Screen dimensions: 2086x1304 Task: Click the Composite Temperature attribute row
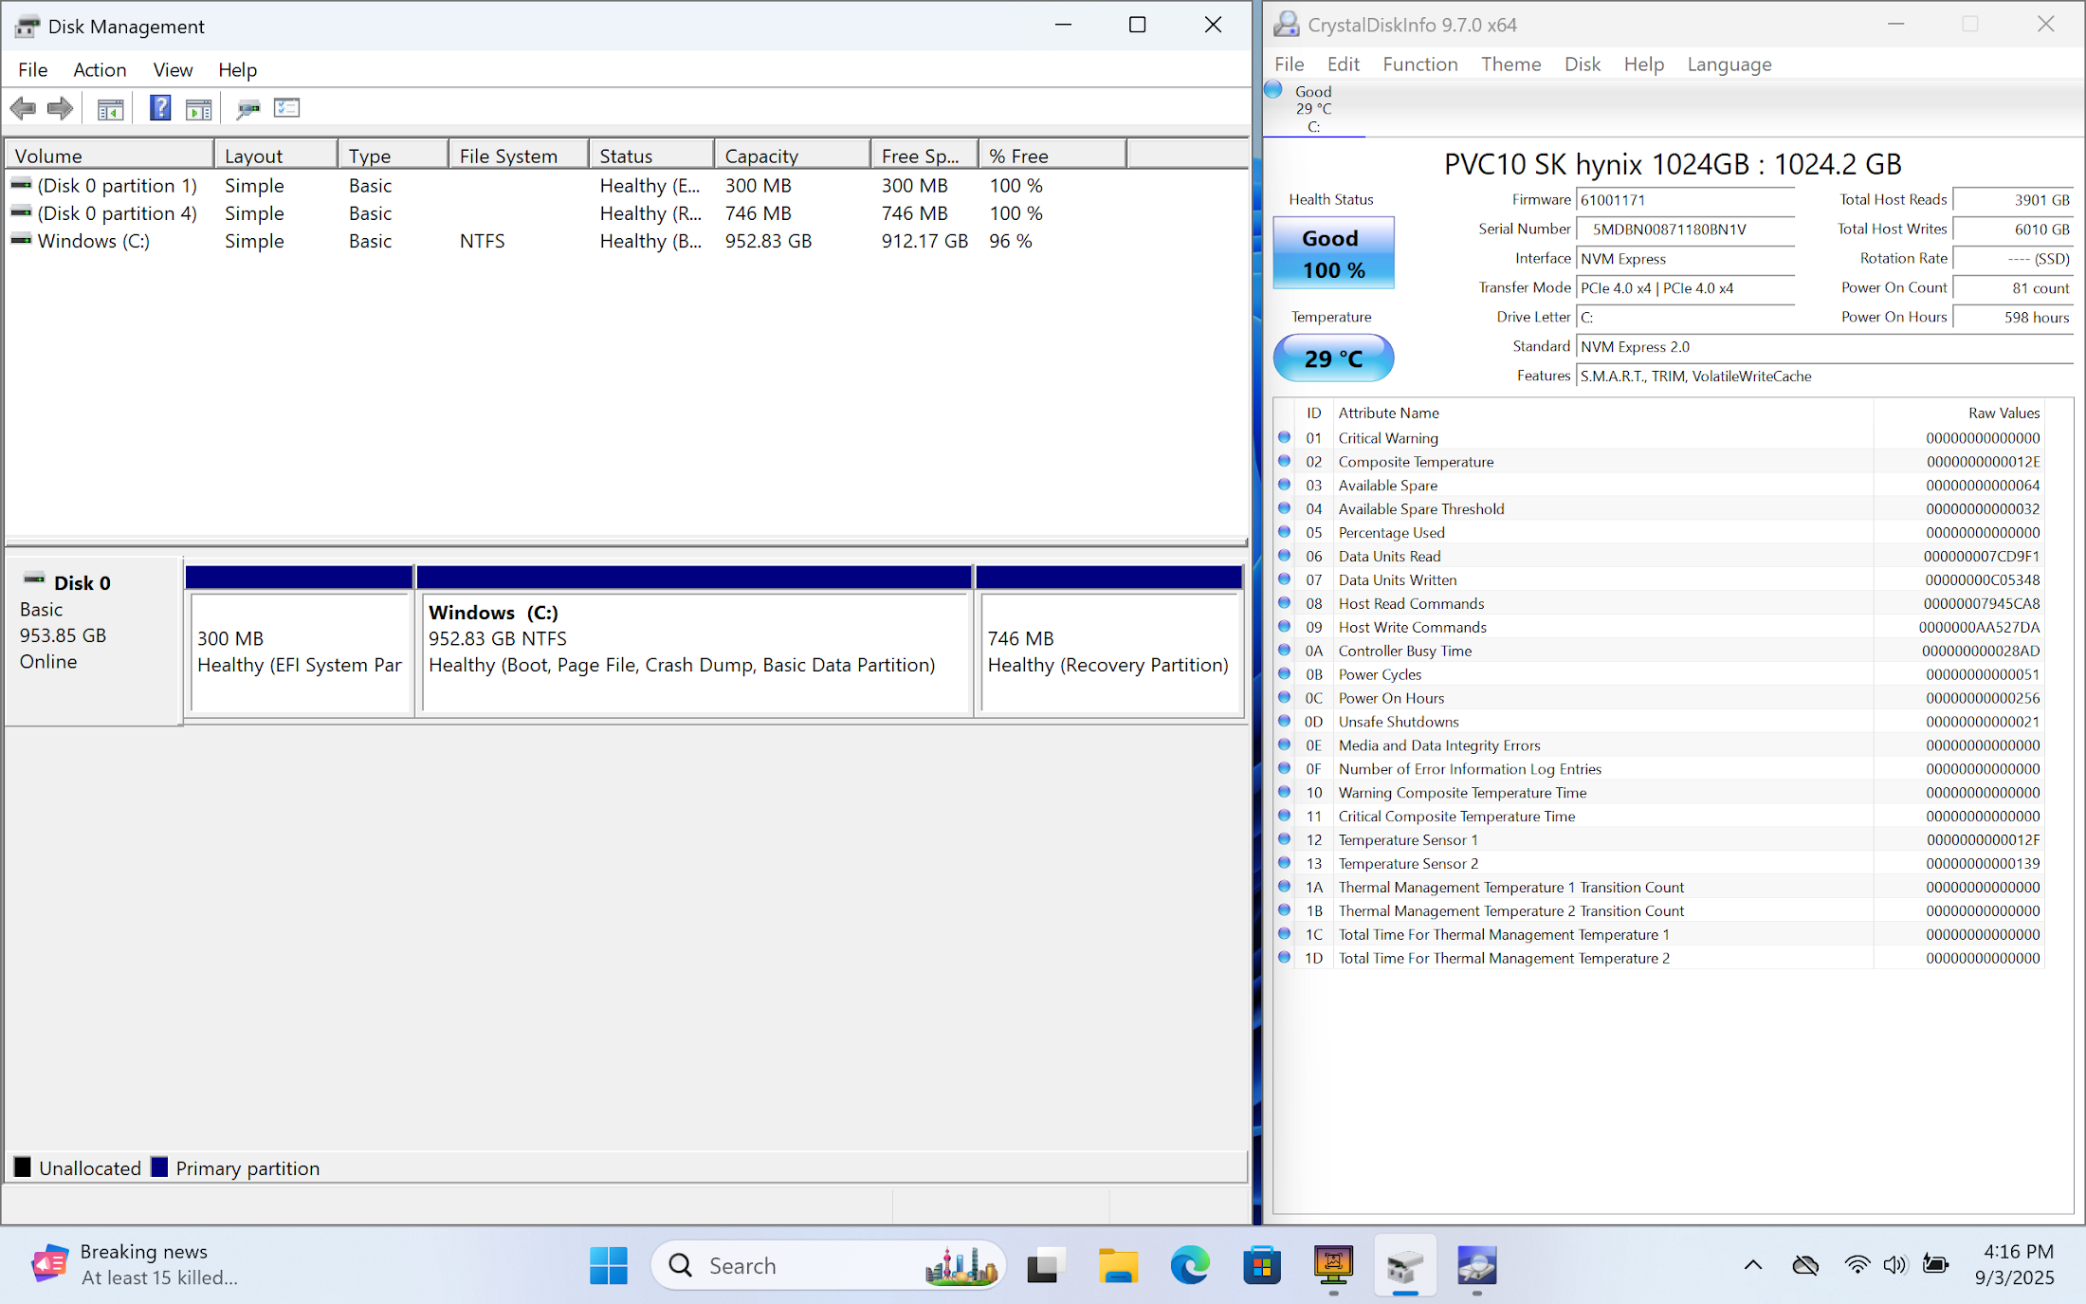(x=1659, y=461)
